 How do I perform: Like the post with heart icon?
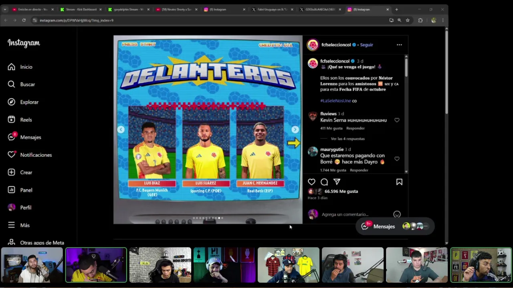tap(311, 182)
